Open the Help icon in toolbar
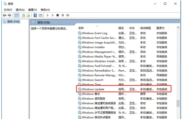This screenshot has height=119, width=188. tap(35, 15)
